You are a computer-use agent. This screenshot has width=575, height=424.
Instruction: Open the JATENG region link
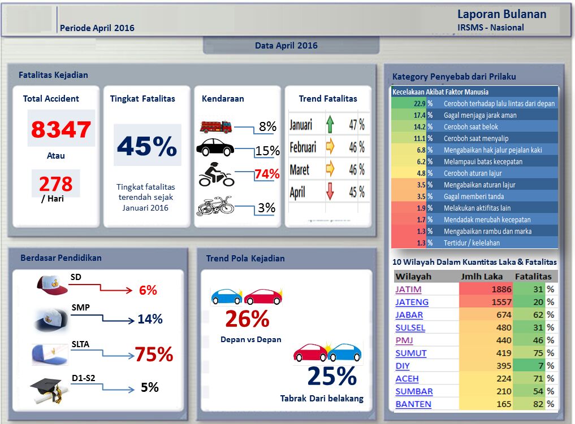point(412,302)
